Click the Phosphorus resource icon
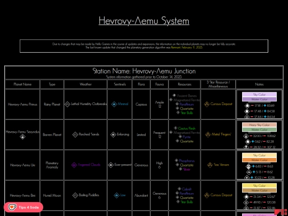The image size is (288, 216). (x=177, y=161)
